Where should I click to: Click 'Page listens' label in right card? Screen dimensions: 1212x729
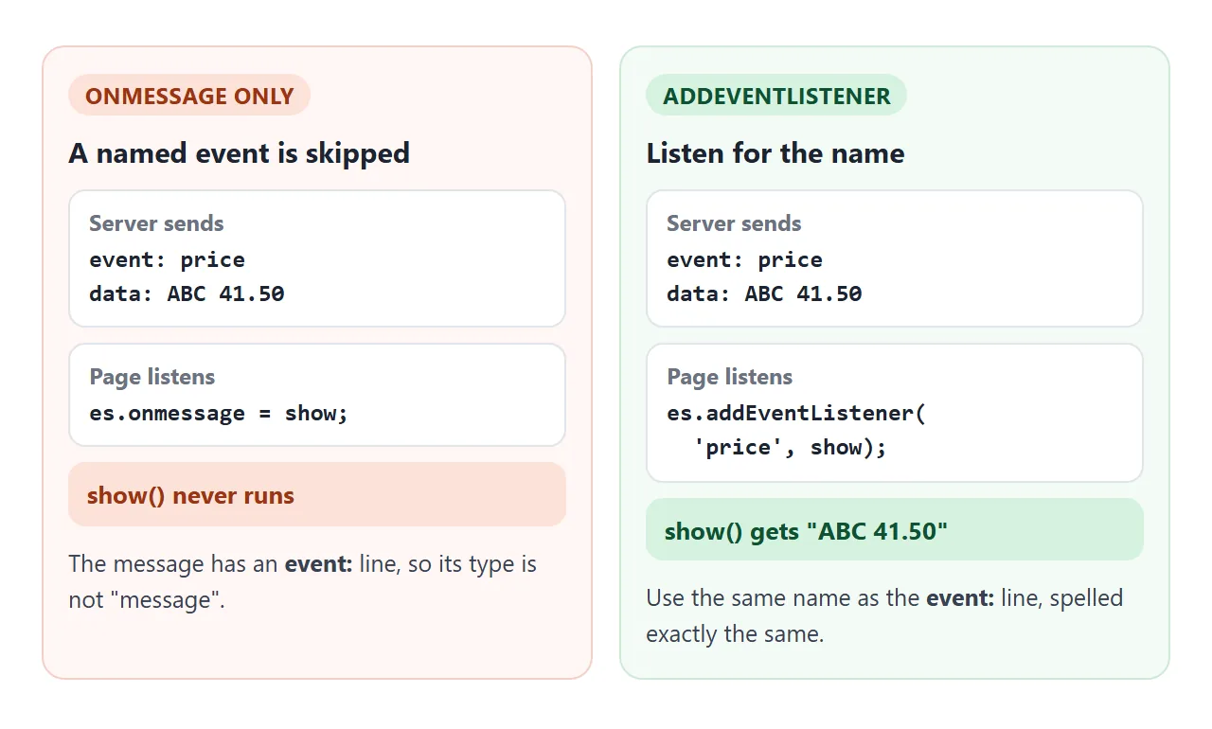pos(730,377)
